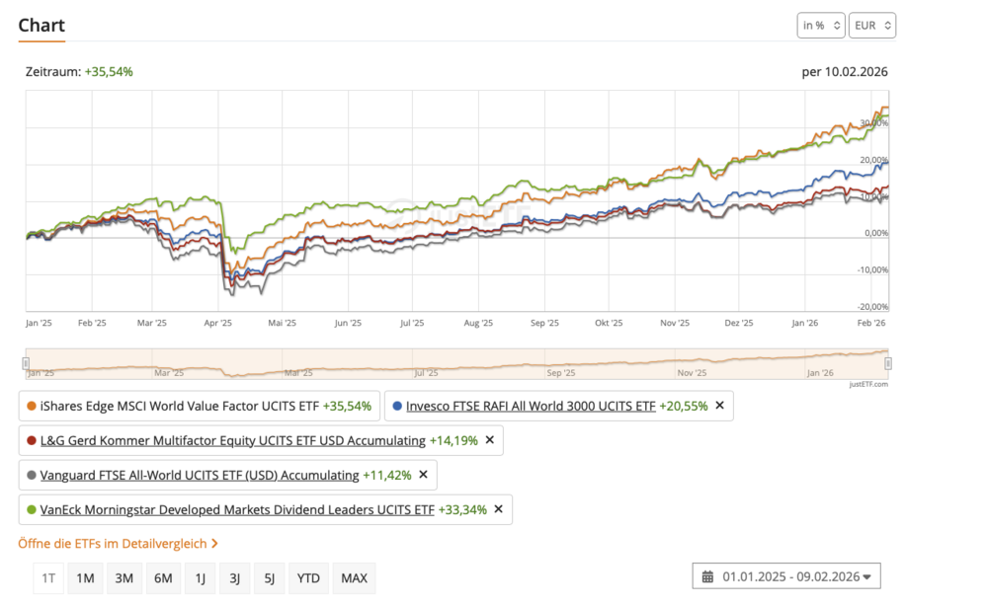
Task: Remove the VanEck Morningstar Dividend Leaders ETF
Action: [498, 509]
